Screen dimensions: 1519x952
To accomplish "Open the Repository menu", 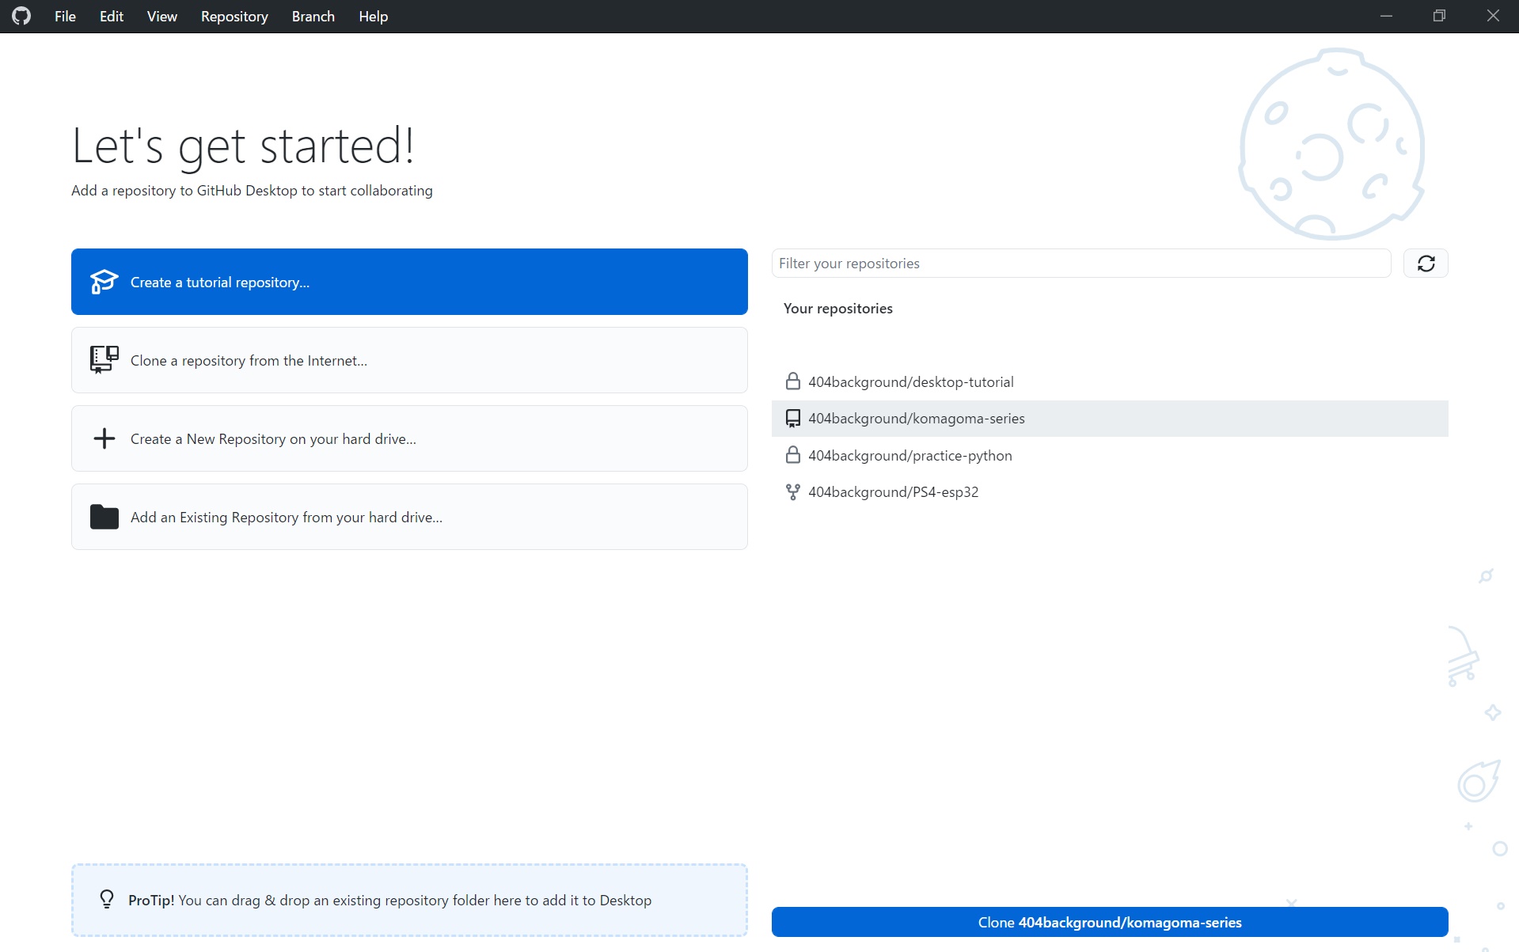I will click(234, 16).
